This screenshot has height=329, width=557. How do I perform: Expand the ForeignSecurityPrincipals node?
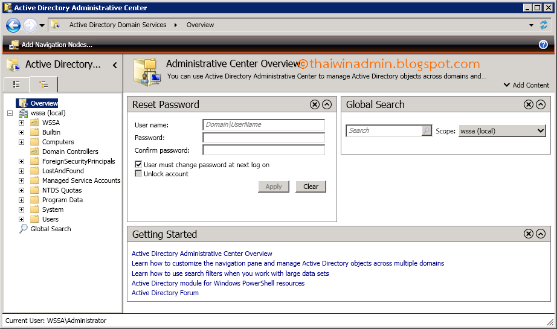[x=21, y=162]
